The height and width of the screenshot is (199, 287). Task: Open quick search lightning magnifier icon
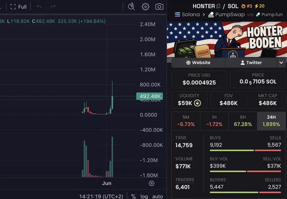tap(131, 7)
